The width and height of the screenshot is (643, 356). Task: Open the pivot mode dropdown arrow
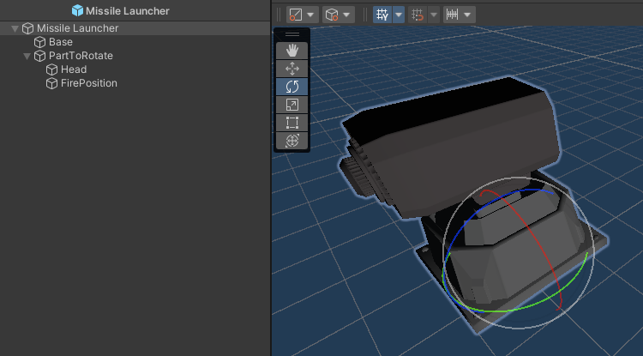click(311, 15)
